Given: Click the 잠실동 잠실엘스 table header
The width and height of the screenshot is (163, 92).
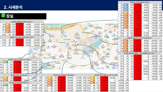Looking at the screenshot, I should coord(22,22).
